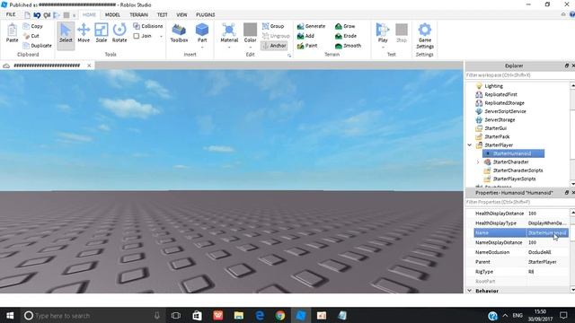The height and width of the screenshot is (323, 575).
Task: Switch to the PLUGINS tab
Action: (x=206, y=14)
